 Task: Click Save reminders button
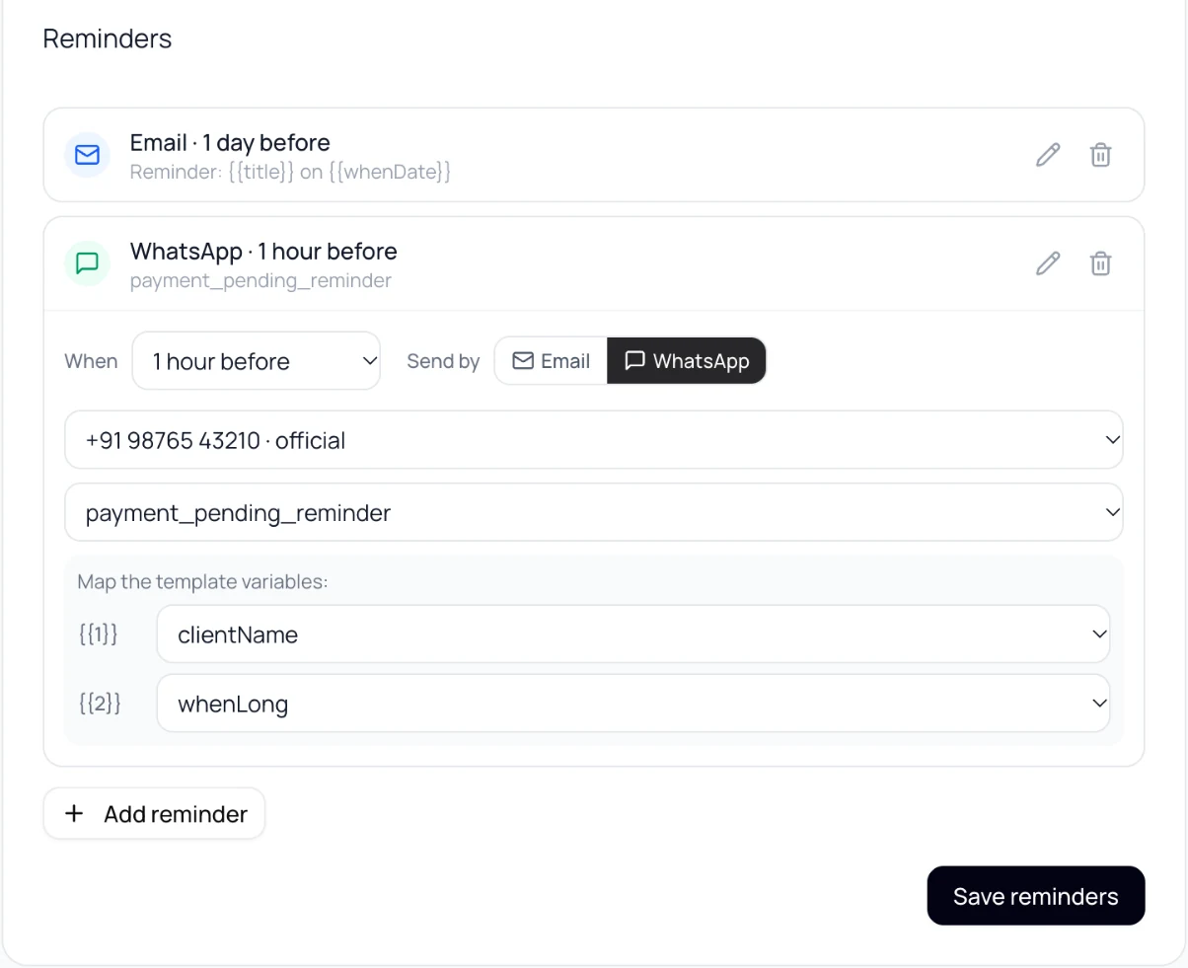point(1036,896)
